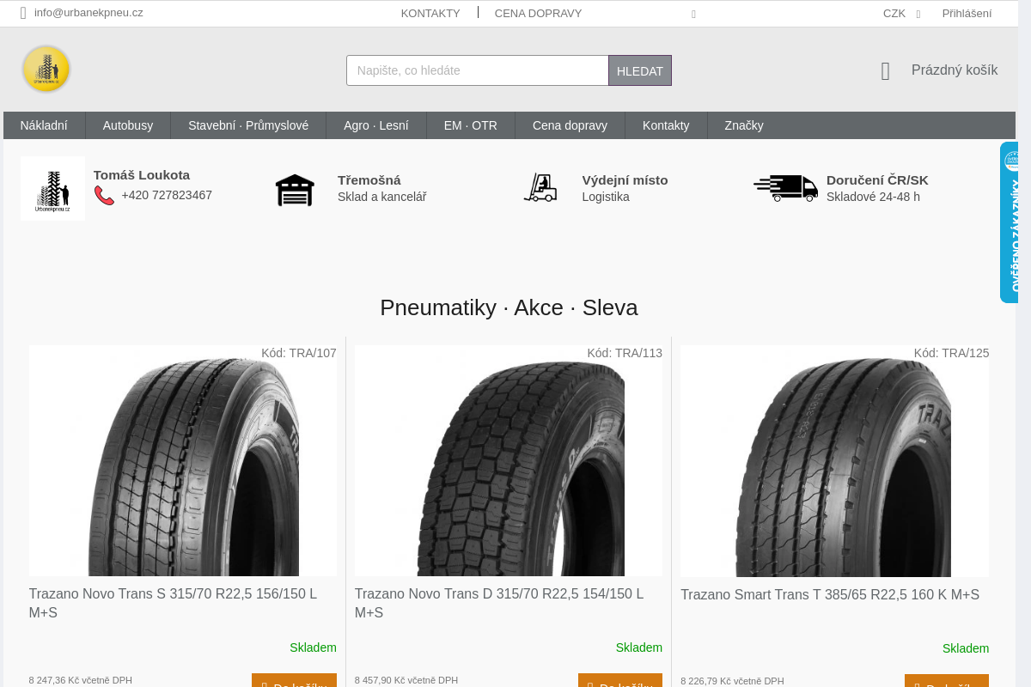The image size is (1031, 687).
Task: Open the Trazano Novo Trans S tire image
Action: click(x=182, y=460)
